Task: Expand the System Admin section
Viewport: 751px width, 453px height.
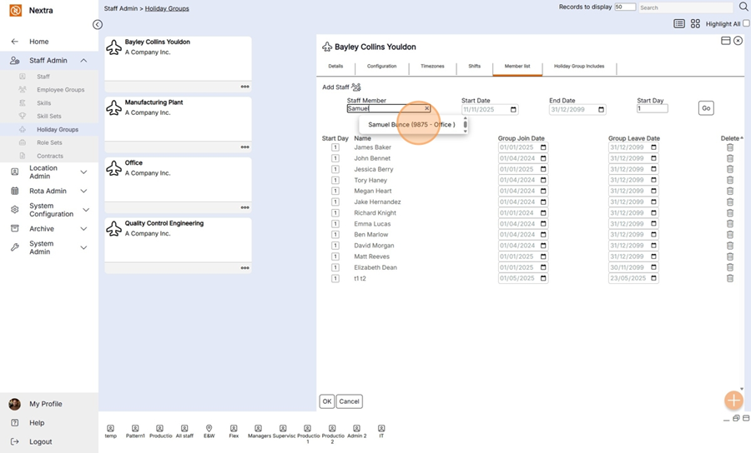Action: pyautogui.click(x=83, y=247)
